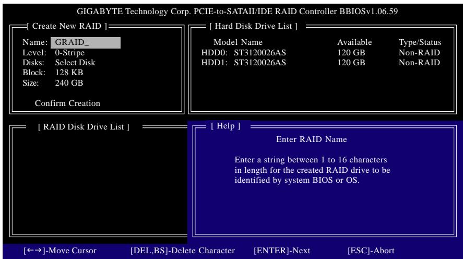The height and width of the screenshot is (259, 463).
Task: Click the Enter RAID Name help heading
Action: coord(312,139)
